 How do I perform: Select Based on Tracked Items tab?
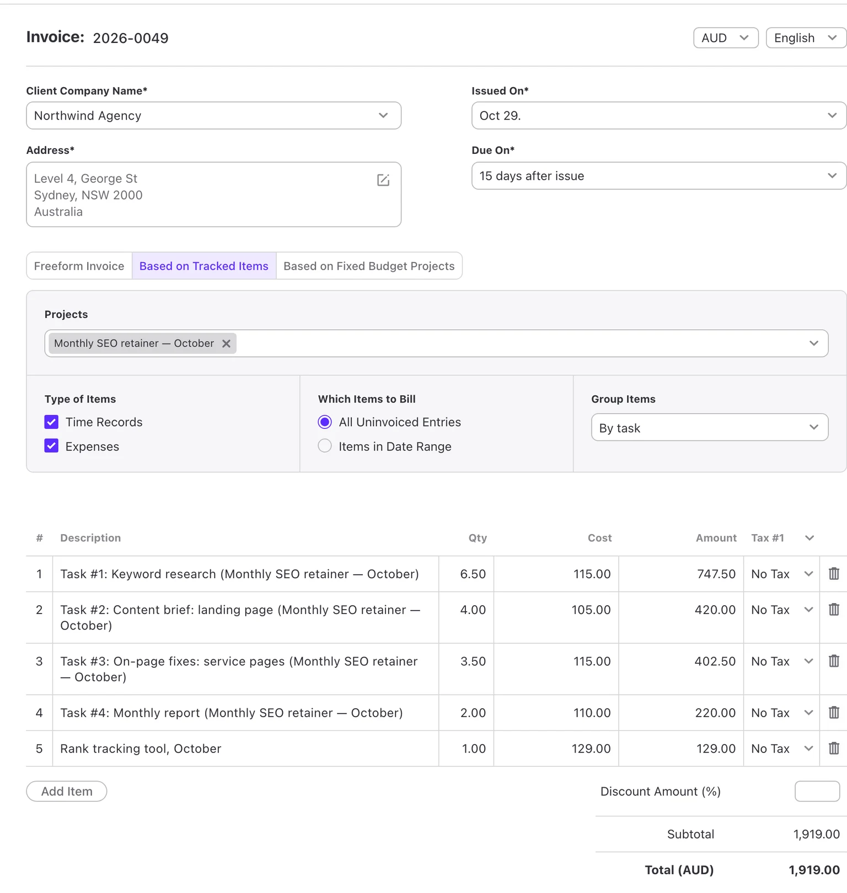(x=204, y=266)
